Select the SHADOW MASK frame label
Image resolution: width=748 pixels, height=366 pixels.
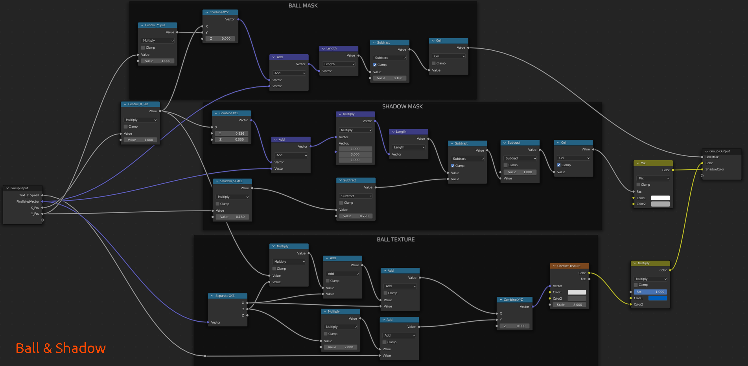pyautogui.click(x=402, y=106)
